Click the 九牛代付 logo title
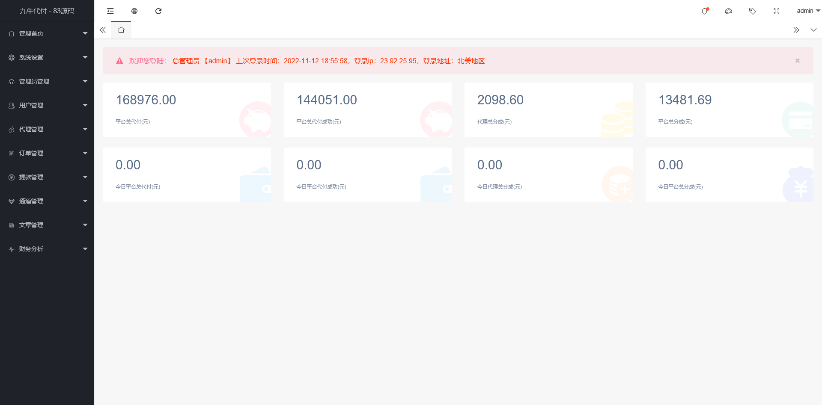The image size is (822, 405). [47, 11]
